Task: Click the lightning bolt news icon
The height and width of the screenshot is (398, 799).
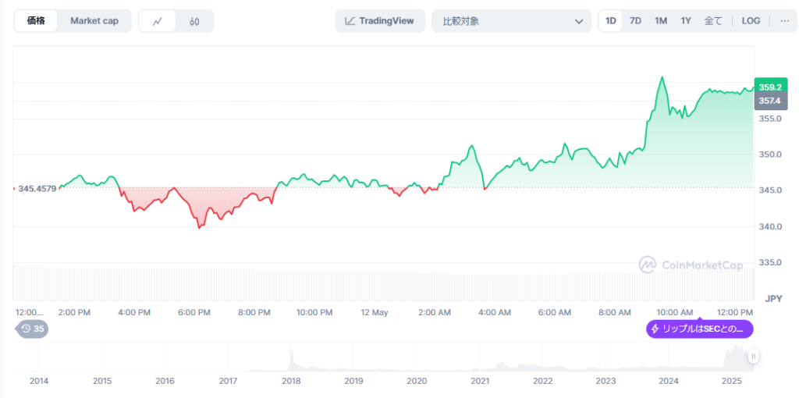Action: [655, 329]
